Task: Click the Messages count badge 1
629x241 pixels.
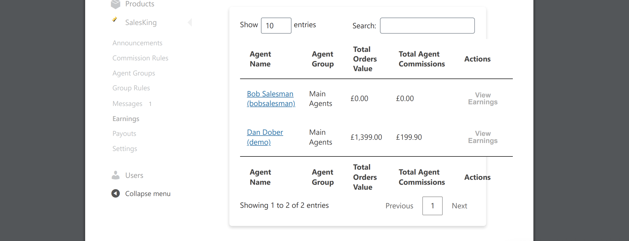Action: [150, 104]
